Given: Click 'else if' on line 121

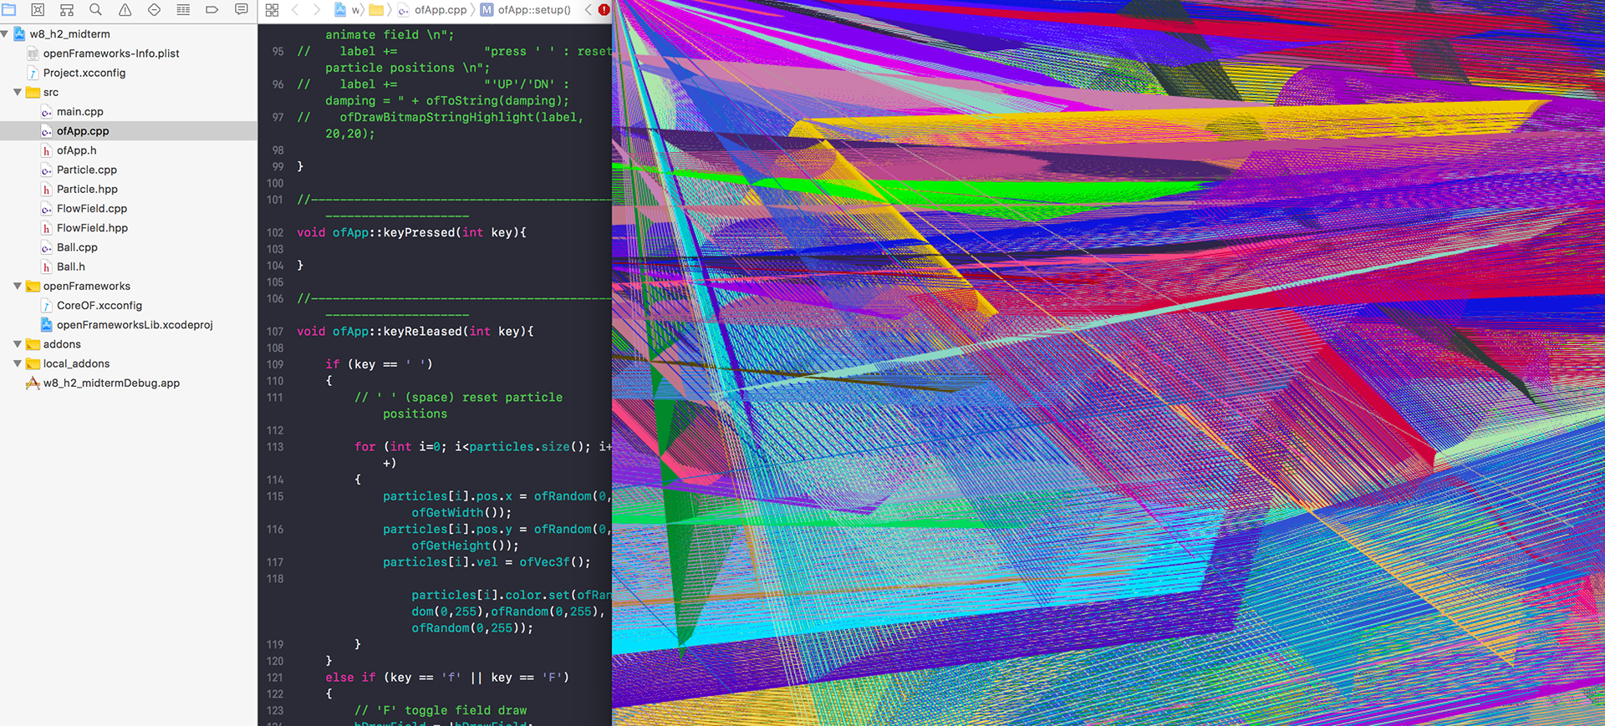Looking at the screenshot, I should [x=350, y=678].
